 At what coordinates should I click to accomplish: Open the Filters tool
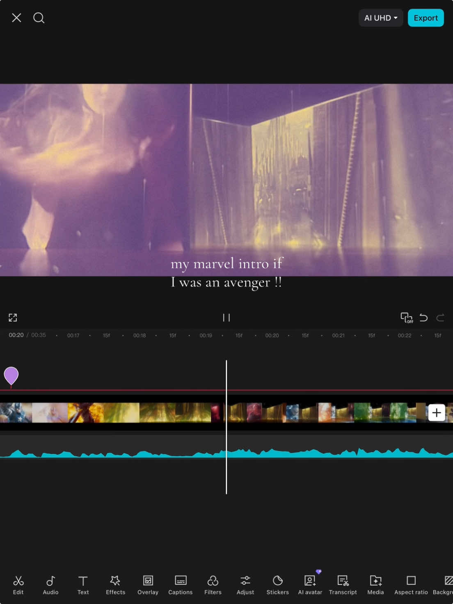pyautogui.click(x=213, y=585)
